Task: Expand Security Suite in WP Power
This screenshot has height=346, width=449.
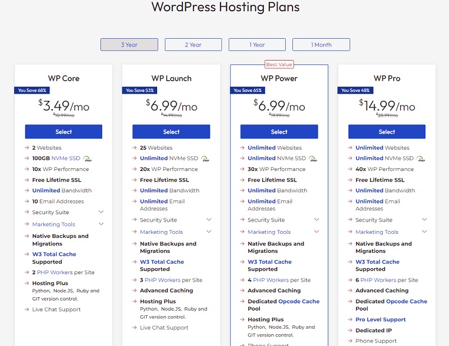Action: point(317,219)
